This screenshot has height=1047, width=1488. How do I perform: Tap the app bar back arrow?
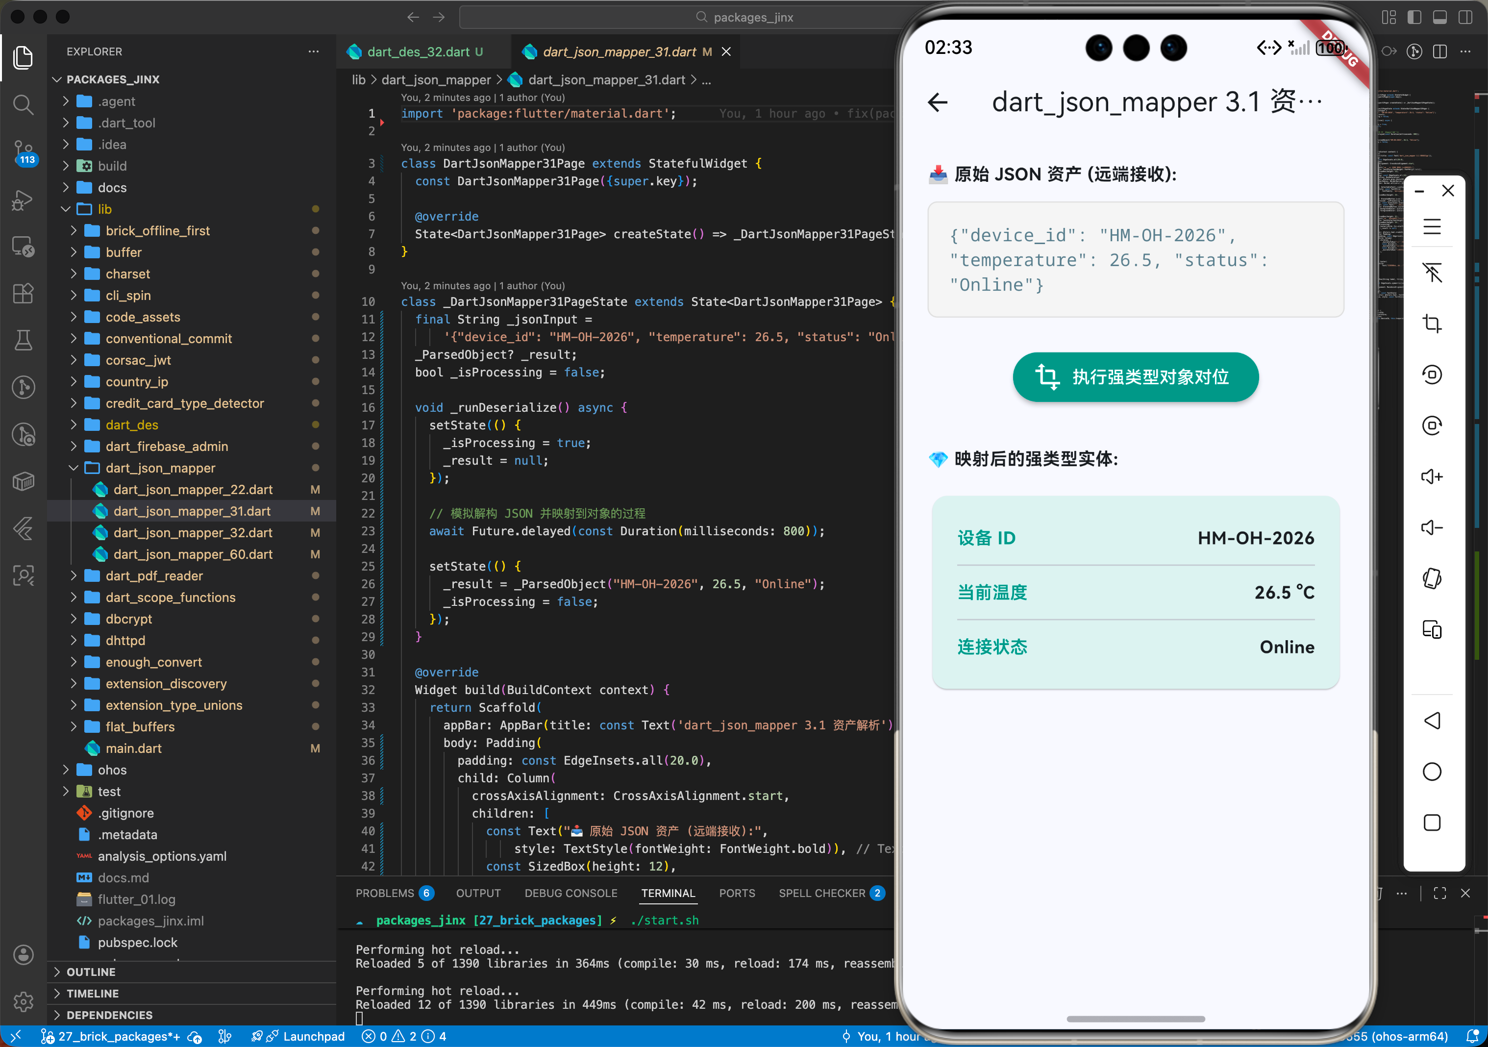coord(938,102)
